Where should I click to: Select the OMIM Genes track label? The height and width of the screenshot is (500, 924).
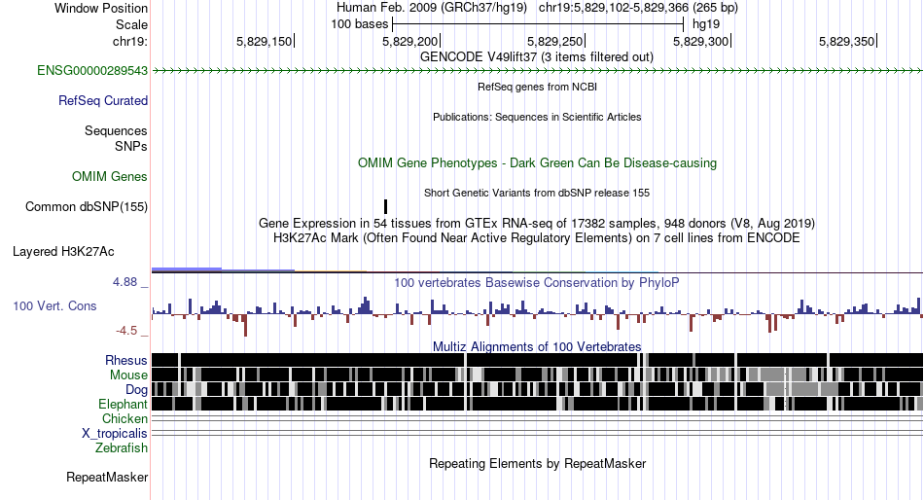pyautogui.click(x=110, y=176)
